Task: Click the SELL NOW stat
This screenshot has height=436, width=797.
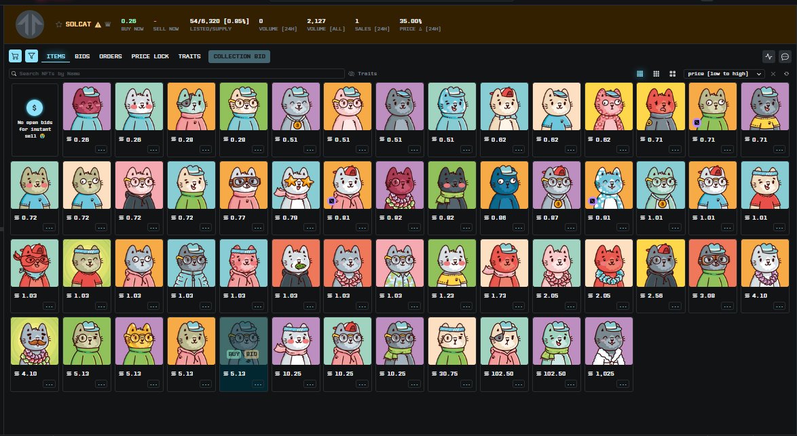Action: [x=166, y=24]
